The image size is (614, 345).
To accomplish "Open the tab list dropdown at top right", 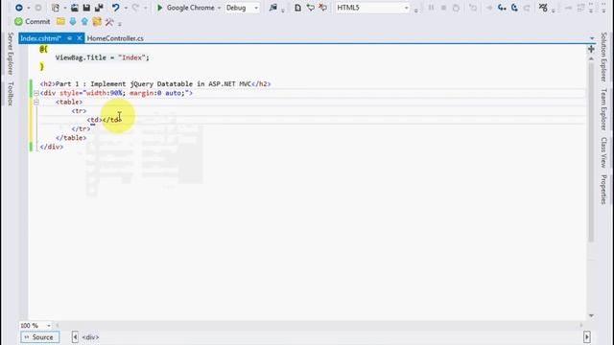I will point(592,38).
